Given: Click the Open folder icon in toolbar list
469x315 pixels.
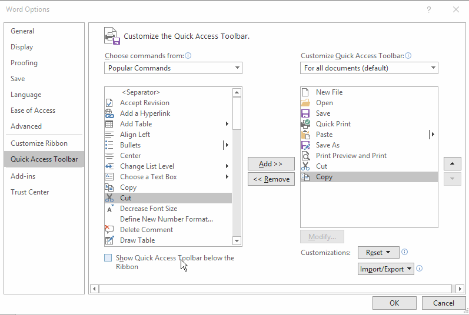Looking at the screenshot, I should click(x=305, y=103).
